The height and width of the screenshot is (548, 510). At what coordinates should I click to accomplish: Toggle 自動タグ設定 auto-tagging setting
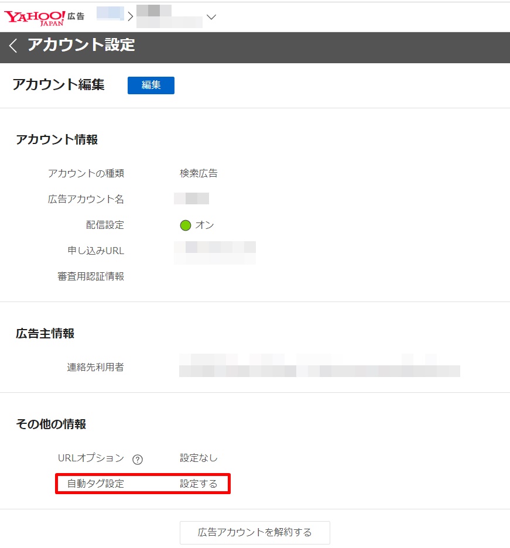point(199,484)
